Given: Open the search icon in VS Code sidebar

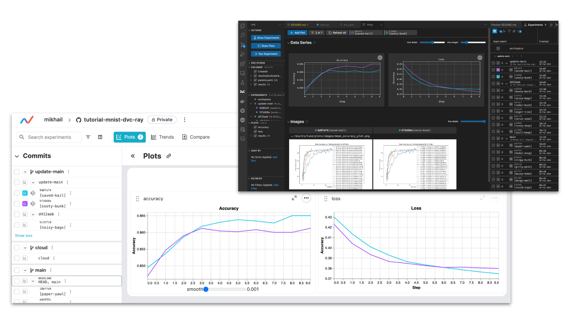Looking at the screenshot, I should coord(243,35).
